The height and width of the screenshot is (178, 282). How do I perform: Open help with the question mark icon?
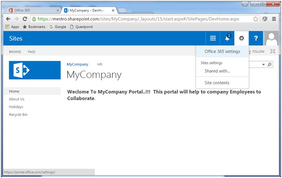[256, 38]
